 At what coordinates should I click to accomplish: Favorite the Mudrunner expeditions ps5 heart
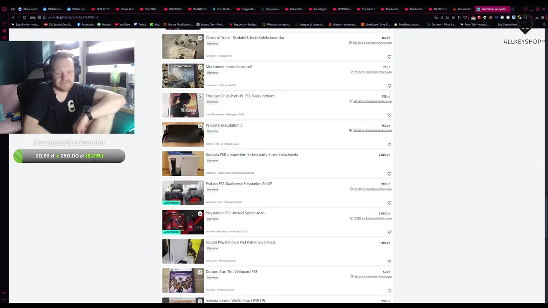click(x=389, y=86)
